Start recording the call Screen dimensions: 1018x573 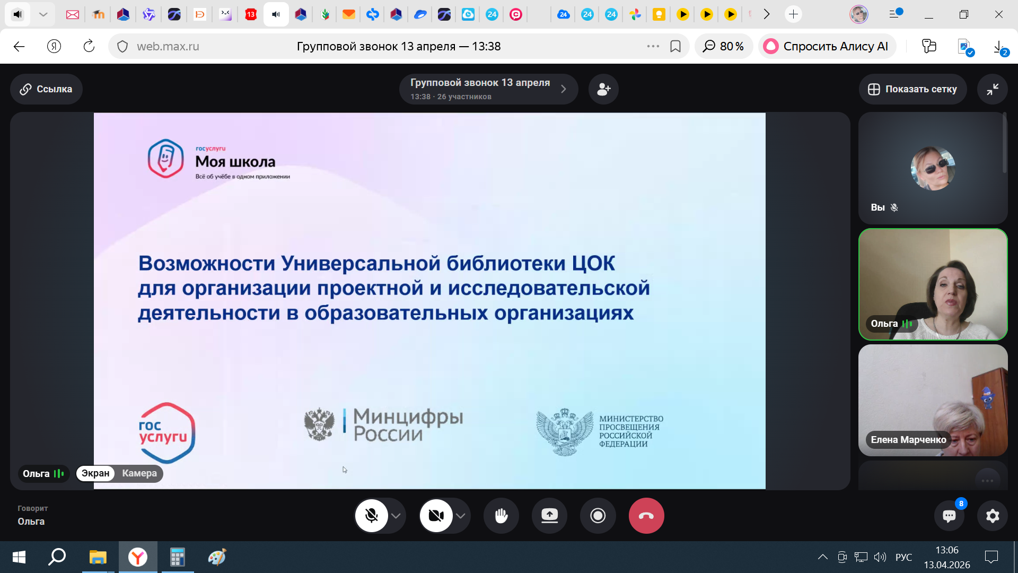598,515
